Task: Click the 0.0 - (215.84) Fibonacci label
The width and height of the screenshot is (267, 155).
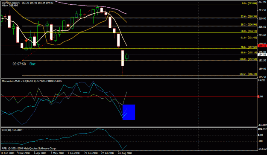Action: pyautogui.click(x=249, y=3)
